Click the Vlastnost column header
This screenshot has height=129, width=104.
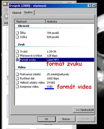30,21
